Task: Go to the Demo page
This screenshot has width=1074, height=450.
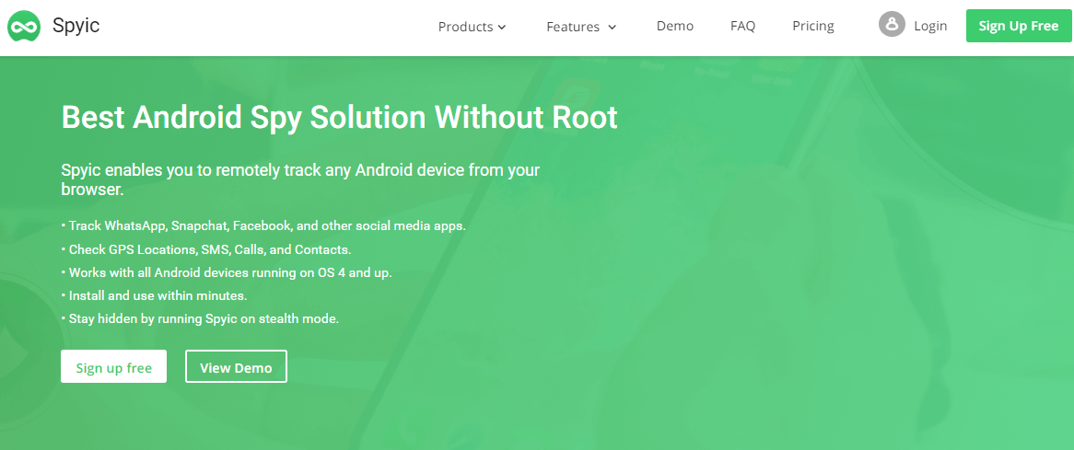Action: 674,26
